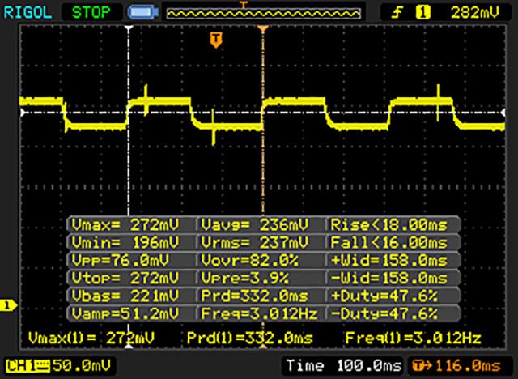Screen dimensions: 518x379
Task: Click the Freq(1)=3.012Hz bottom readout
Action: [x=413, y=338]
